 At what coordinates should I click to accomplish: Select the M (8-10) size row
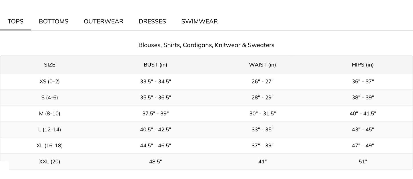tap(206, 113)
